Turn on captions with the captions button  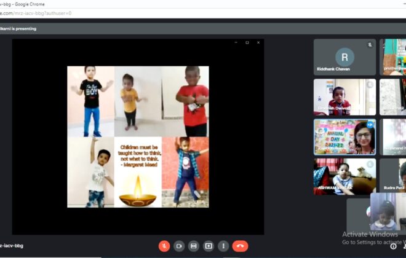[x=193, y=246]
